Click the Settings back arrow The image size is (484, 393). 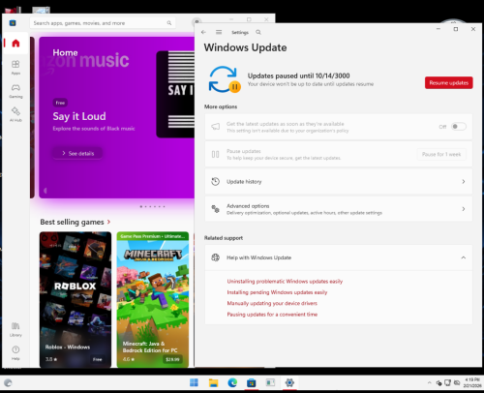coord(203,32)
